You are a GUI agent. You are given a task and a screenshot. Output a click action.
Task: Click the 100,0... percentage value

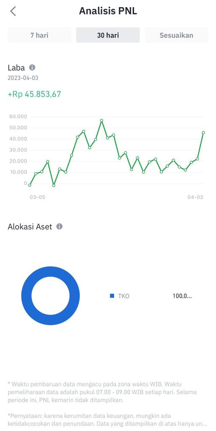182,296
